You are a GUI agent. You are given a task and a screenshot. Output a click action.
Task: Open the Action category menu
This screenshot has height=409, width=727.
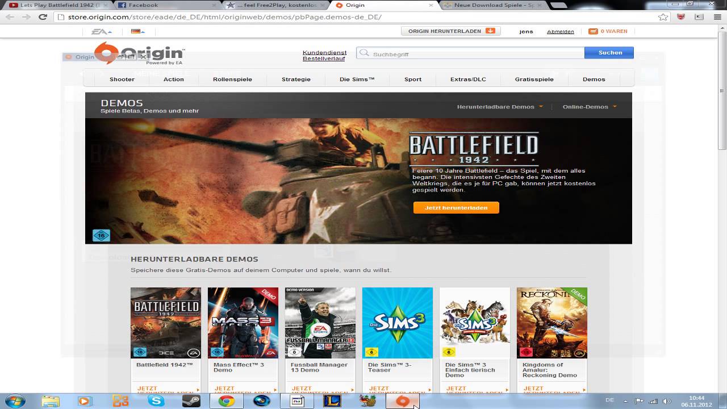tap(174, 80)
